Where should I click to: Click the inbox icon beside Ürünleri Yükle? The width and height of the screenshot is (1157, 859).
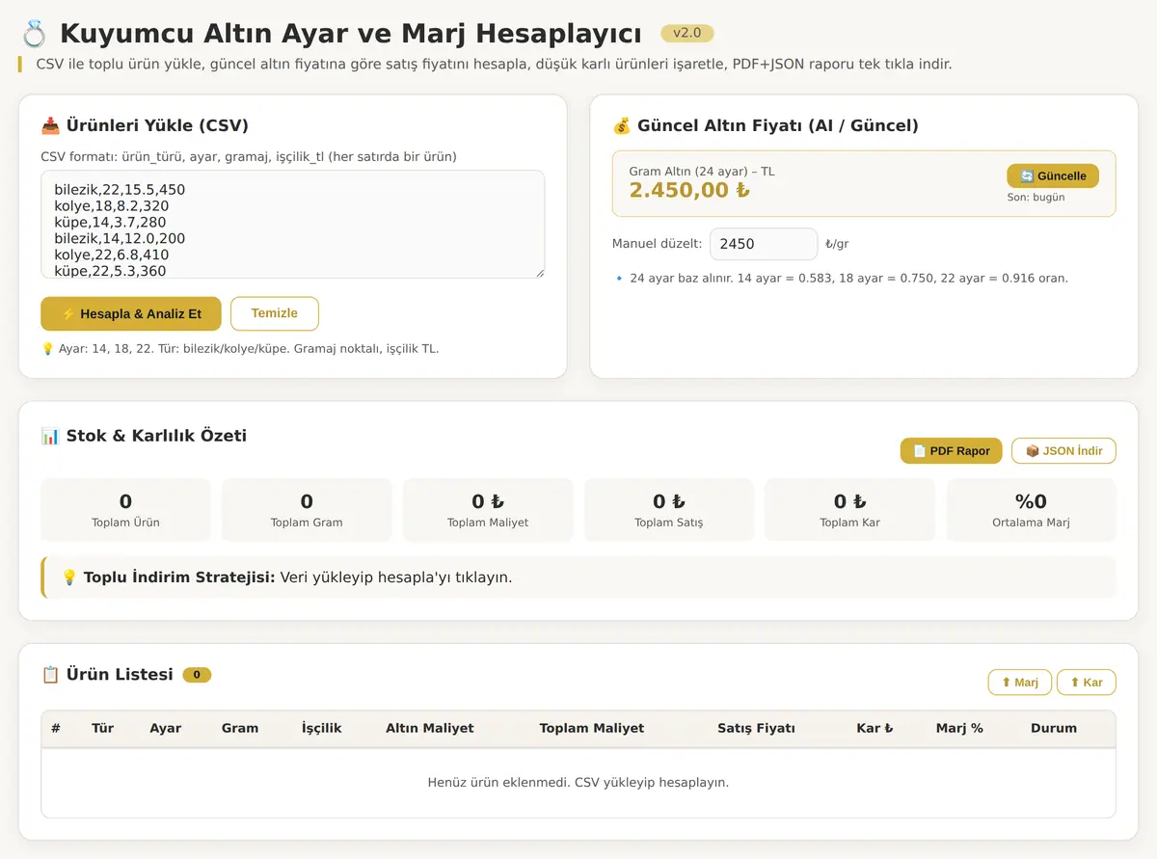(x=50, y=125)
